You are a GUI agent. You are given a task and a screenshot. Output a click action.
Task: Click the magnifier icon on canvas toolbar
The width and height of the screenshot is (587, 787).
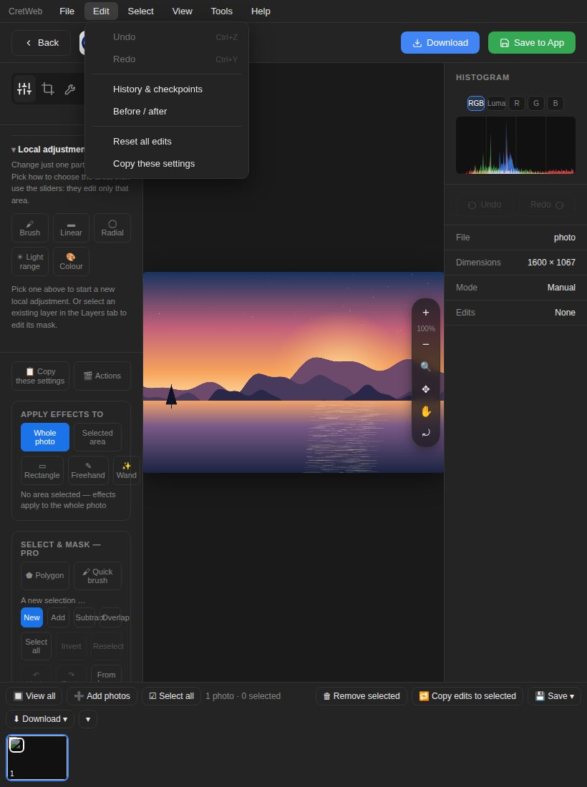(x=426, y=366)
